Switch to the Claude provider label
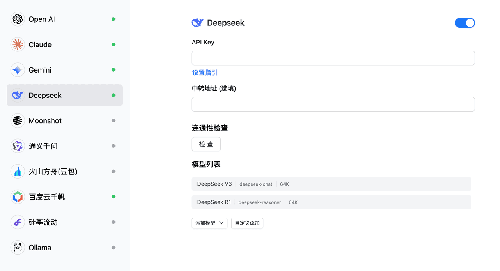This screenshot has height=271, width=500. 40,44
